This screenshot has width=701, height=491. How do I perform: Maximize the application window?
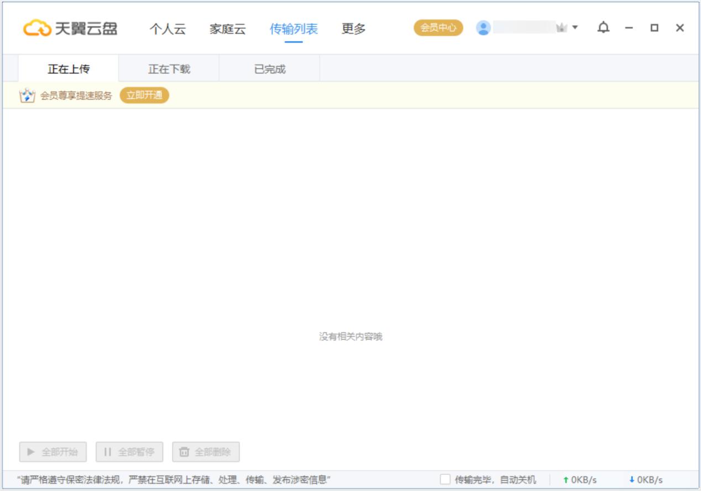click(654, 28)
